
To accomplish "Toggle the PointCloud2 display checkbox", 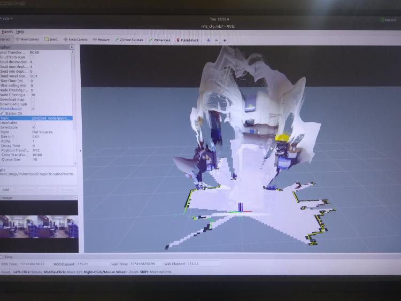I will [34, 109].
